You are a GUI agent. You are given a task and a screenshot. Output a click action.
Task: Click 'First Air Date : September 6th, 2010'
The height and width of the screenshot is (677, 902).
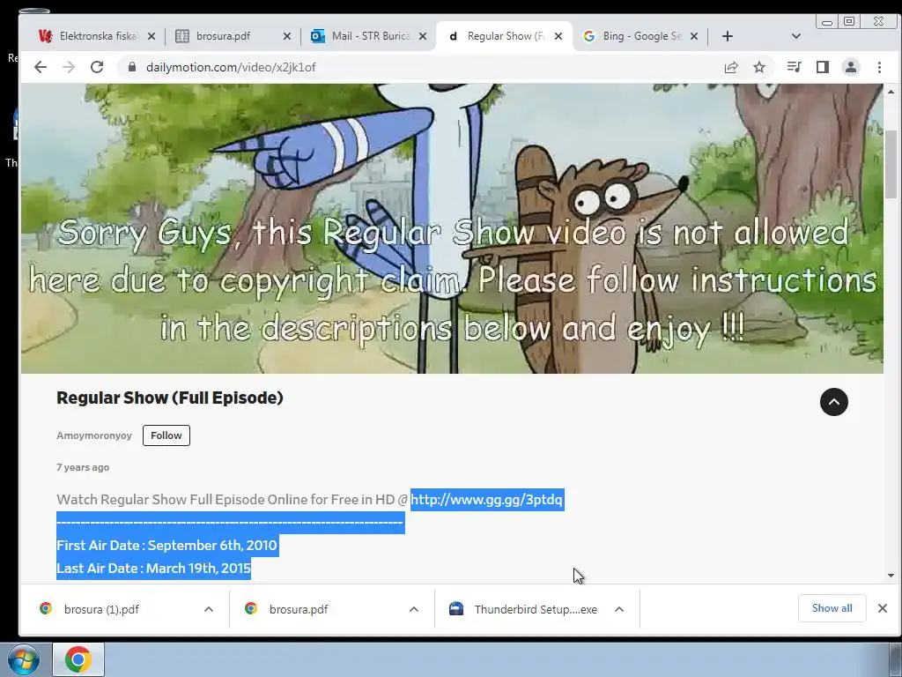166,545
